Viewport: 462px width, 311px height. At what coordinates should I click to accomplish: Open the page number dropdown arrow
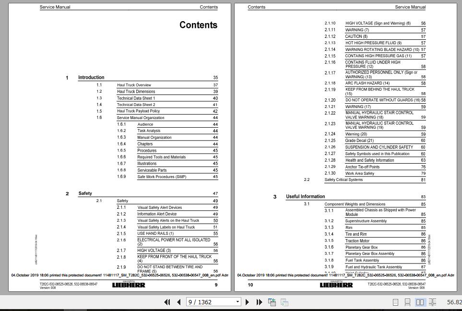[x=237, y=302]
